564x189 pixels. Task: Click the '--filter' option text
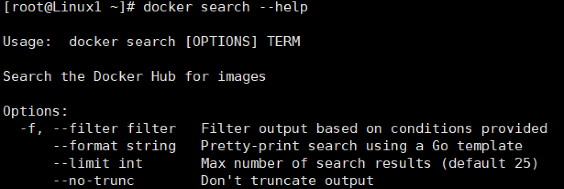coord(86,129)
